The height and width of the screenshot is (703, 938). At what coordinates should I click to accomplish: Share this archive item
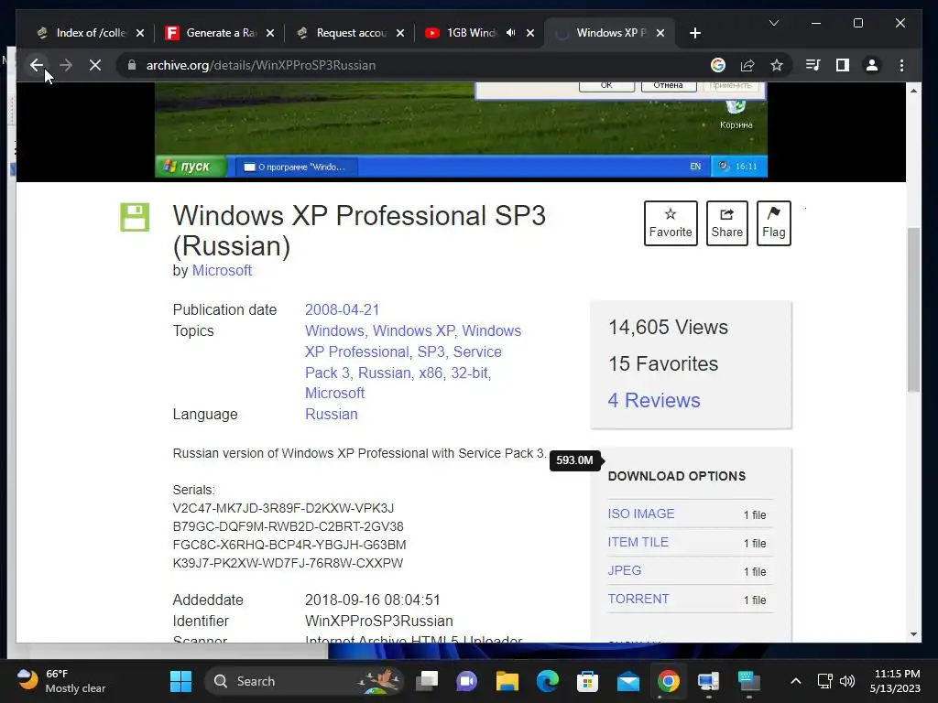click(x=726, y=223)
